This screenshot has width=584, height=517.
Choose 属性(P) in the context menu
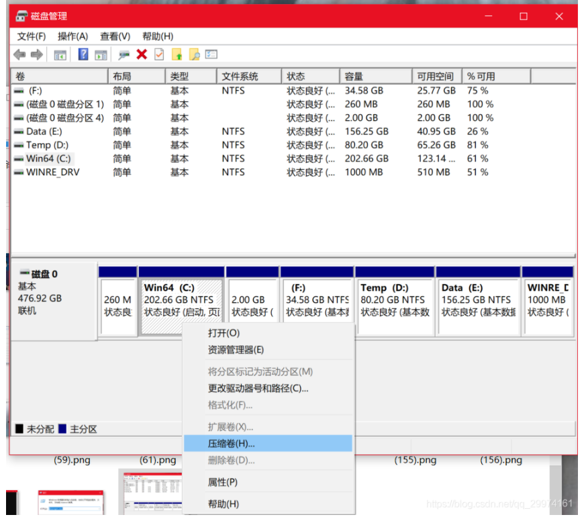coord(268,482)
